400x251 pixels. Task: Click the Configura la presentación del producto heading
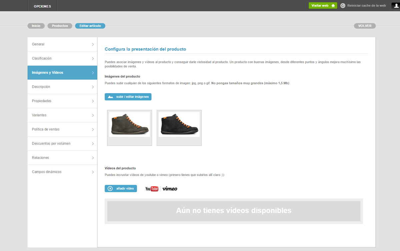coord(145,49)
